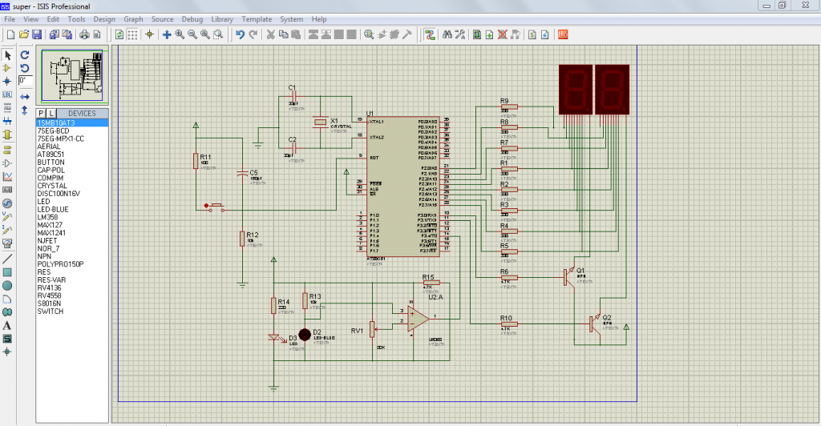Toggle the grid display button
This screenshot has width=821, height=426.
pos(133,34)
